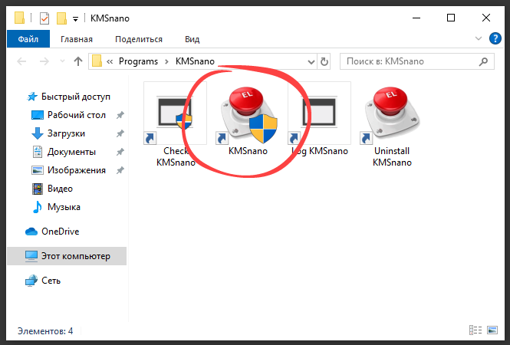Switch to large icons view in status bar
The image size is (510, 345).
click(493, 331)
